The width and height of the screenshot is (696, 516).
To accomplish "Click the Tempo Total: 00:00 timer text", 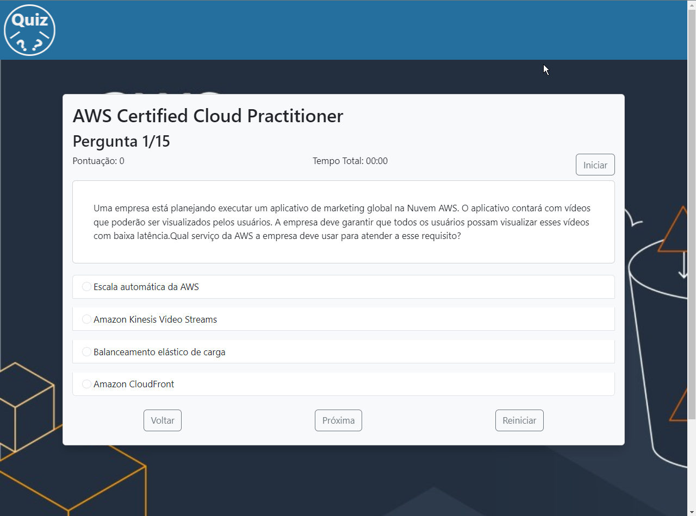I will [x=350, y=161].
